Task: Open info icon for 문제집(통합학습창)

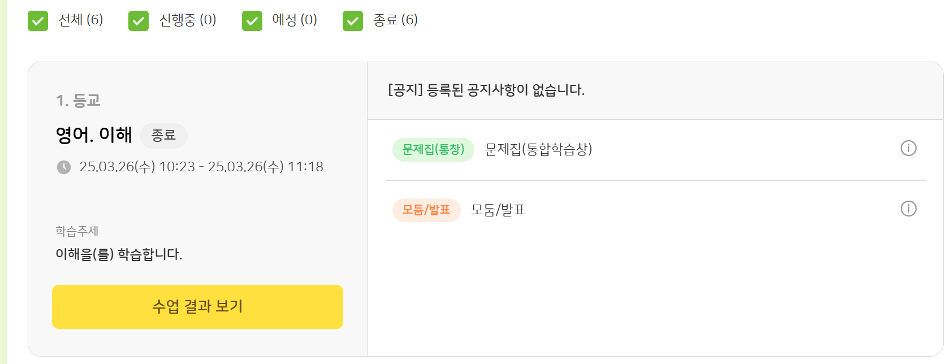Action: [x=908, y=149]
